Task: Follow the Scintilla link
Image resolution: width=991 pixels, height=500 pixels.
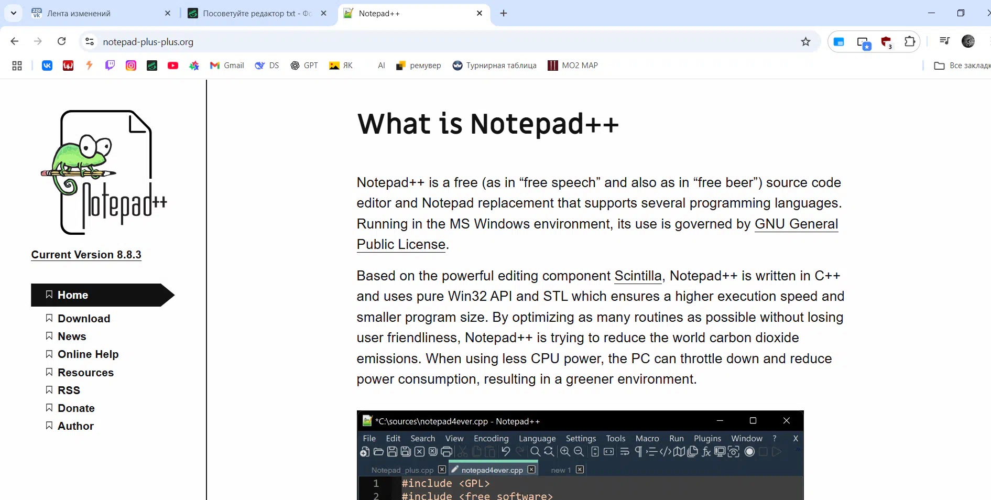Action: tap(638, 276)
